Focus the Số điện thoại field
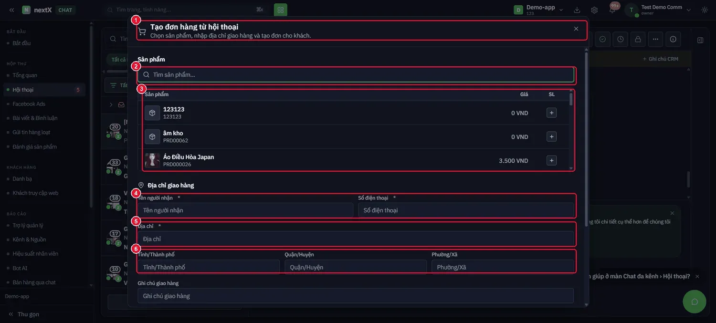Screen dimensions: 716x323 pos(466,210)
